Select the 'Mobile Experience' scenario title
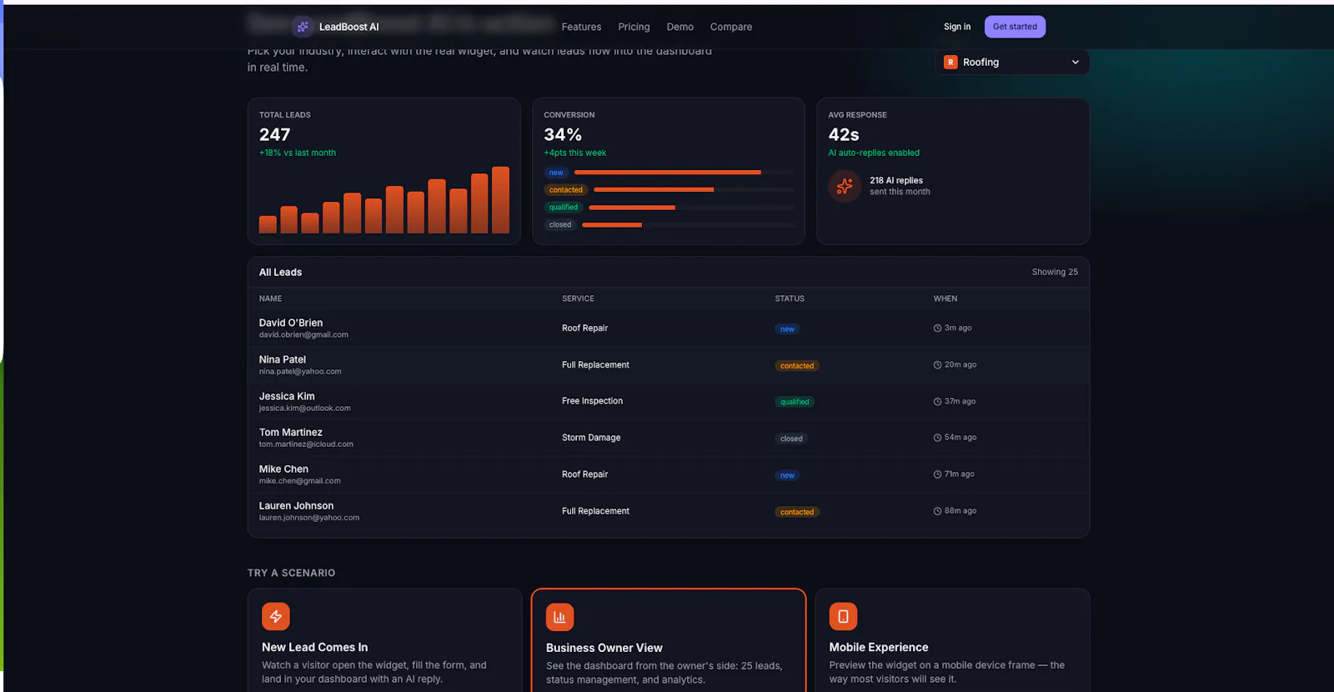The width and height of the screenshot is (1334, 692). click(x=879, y=647)
